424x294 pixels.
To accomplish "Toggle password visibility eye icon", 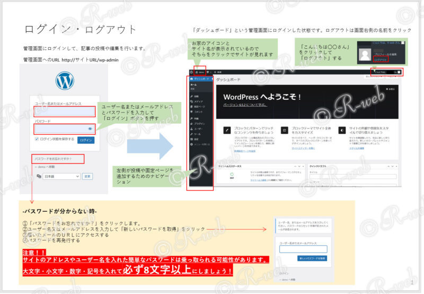I will [90, 129].
